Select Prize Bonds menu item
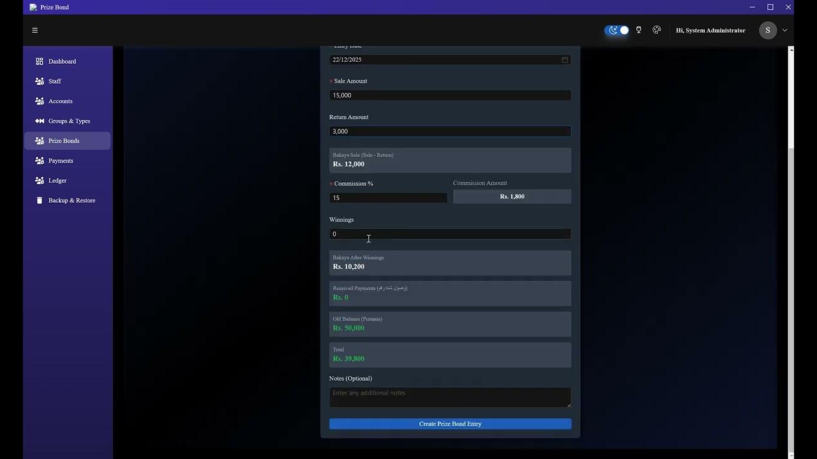 pyautogui.click(x=67, y=140)
